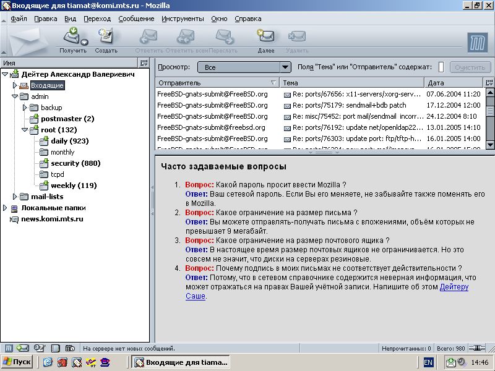Click the Далее next message icon
Screen dimensions: 495x371
[x=265, y=37]
